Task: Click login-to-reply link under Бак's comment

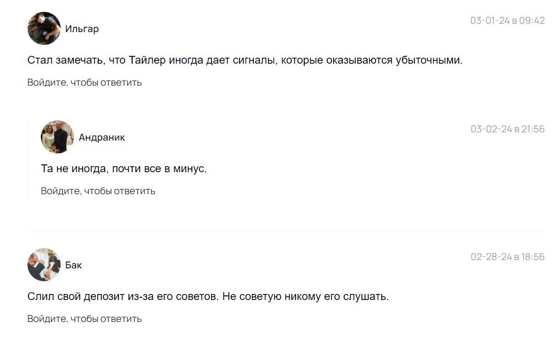Action: pos(84,319)
